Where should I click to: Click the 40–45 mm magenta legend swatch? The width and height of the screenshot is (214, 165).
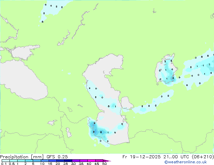tap(91, 161)
